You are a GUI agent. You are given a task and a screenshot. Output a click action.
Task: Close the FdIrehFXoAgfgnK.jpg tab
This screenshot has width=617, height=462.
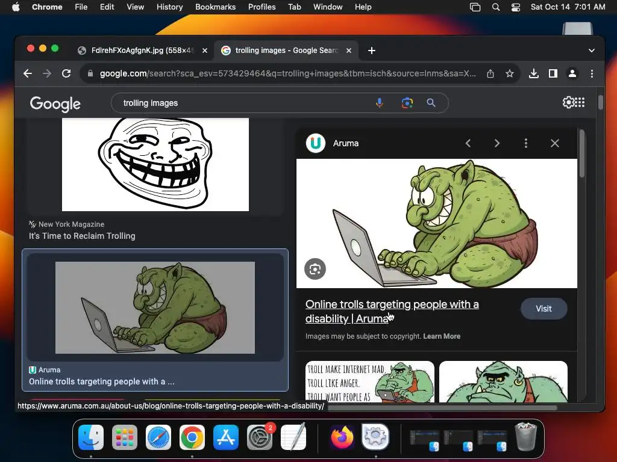[205, 51]
